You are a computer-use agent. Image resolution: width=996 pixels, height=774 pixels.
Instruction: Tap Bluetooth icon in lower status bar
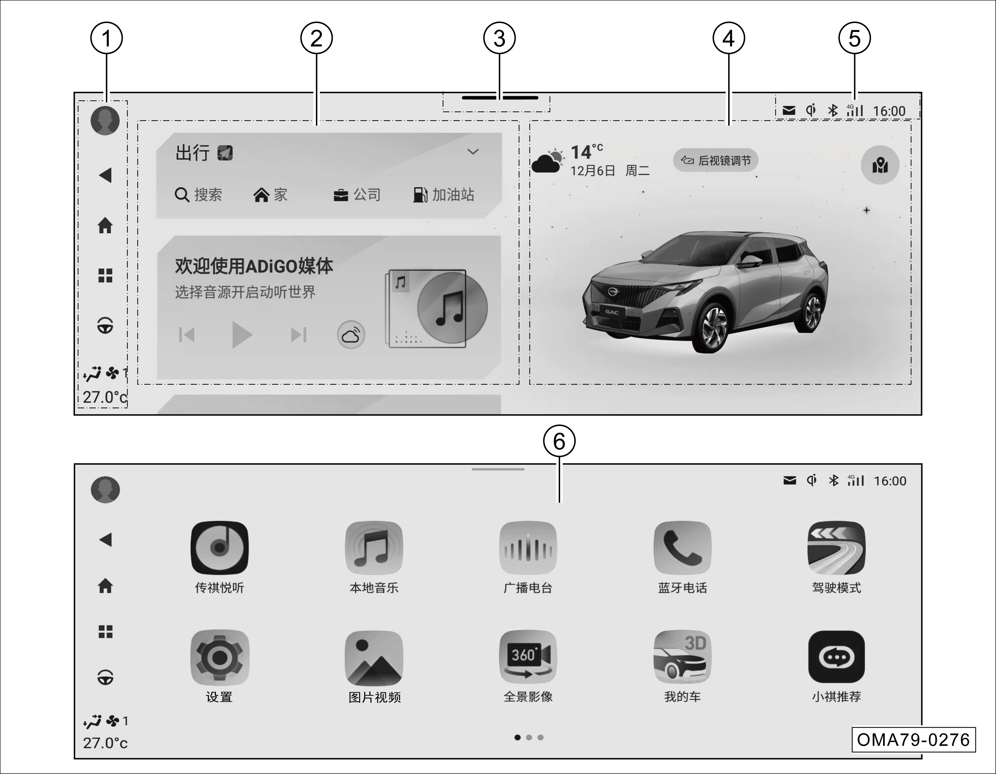(x=834, y=480)
